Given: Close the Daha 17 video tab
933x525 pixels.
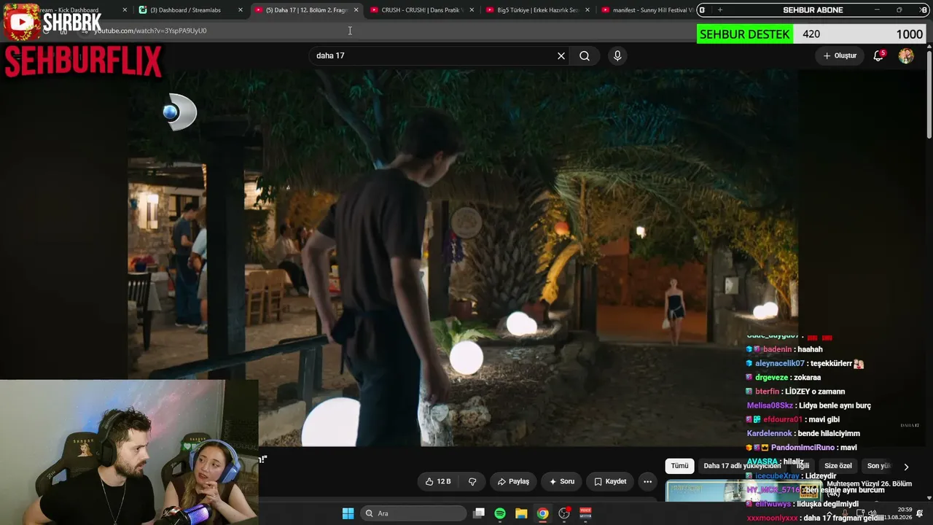Looking at the screenshot, I should [356, 10].
